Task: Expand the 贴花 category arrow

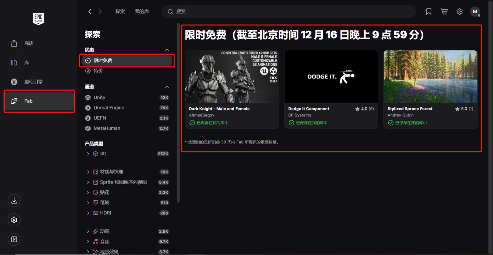Action: [88, 192]
